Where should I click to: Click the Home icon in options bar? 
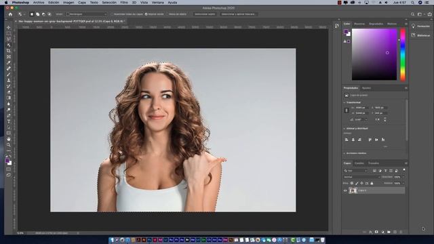(x=10, y=14)
